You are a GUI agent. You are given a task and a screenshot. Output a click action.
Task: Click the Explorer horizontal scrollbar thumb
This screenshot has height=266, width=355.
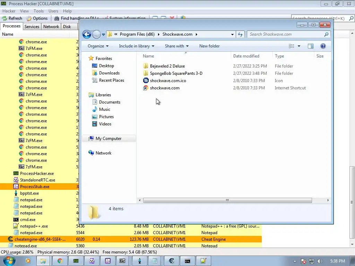tap(227, 201)
